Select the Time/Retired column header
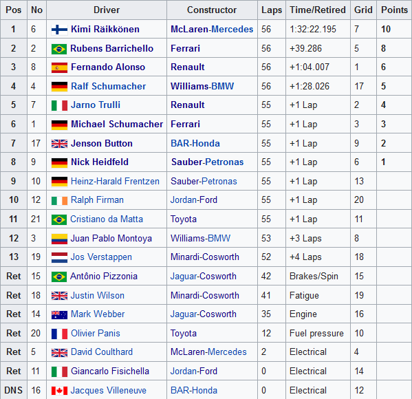 coord(318,10)
